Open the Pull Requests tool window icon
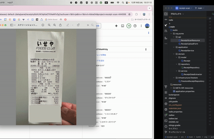Screen dimensions: 214x139 coord(166,31)
